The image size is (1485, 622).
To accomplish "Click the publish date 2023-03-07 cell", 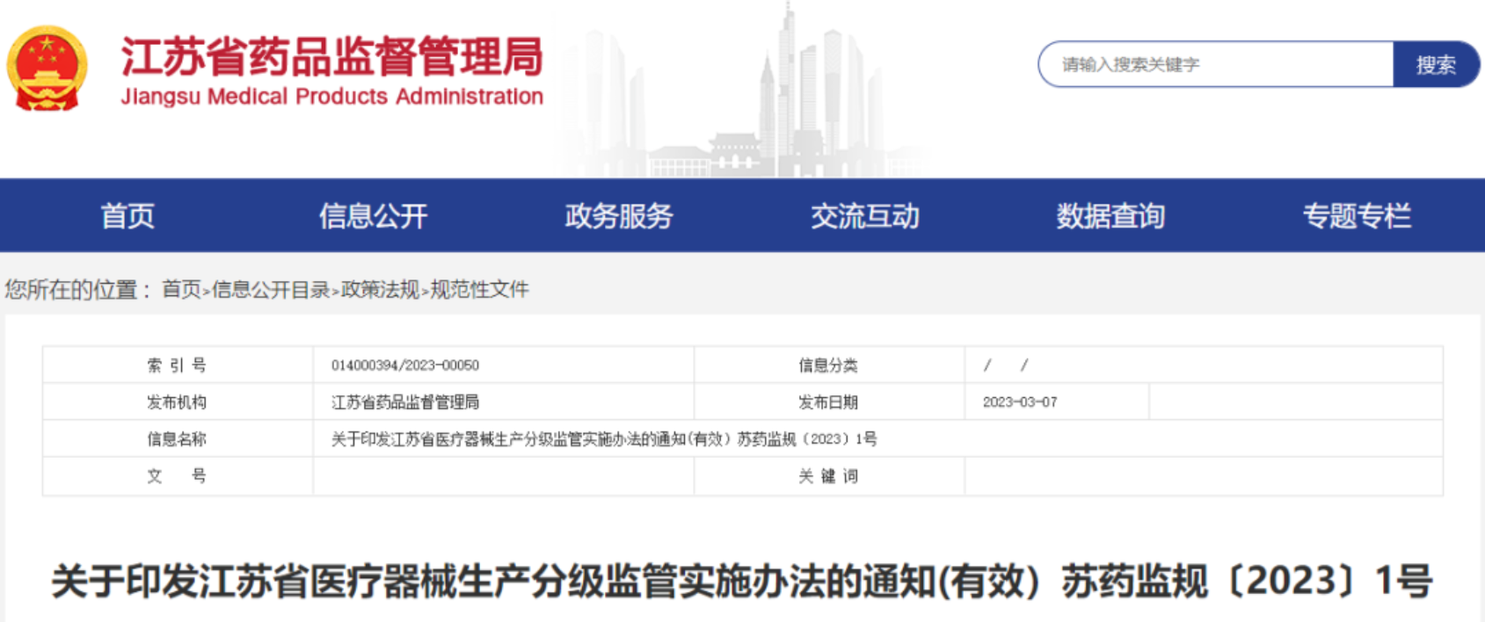I will [1020, 402].
